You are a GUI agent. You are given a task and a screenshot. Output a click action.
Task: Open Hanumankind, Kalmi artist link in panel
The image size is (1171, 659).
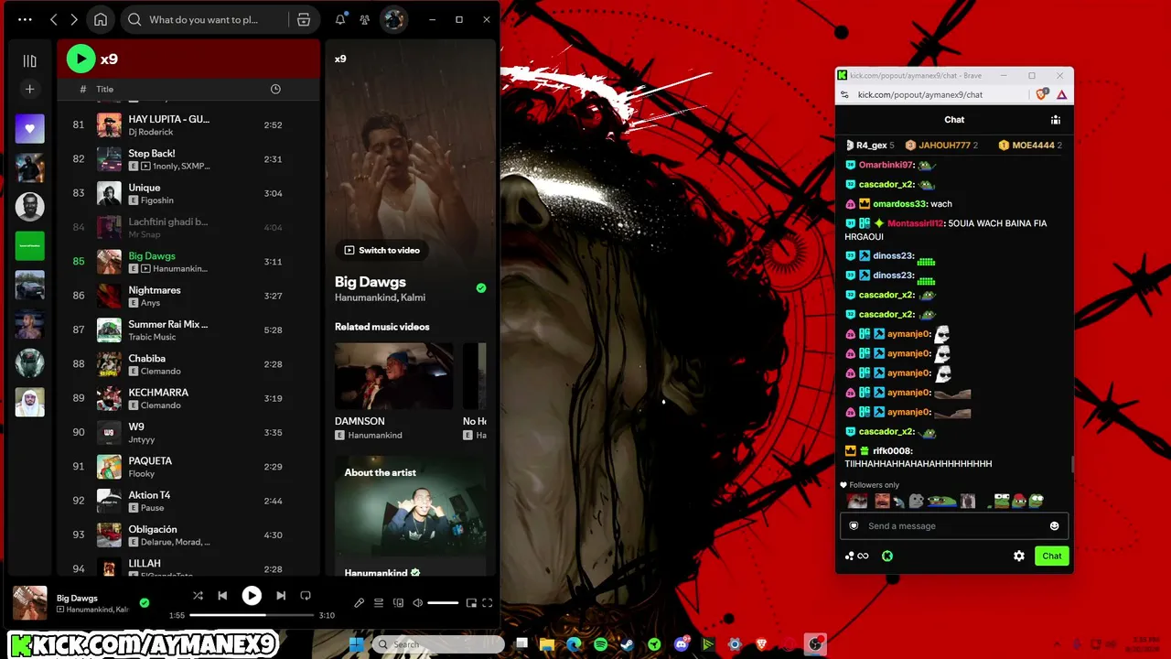[380, 297]
